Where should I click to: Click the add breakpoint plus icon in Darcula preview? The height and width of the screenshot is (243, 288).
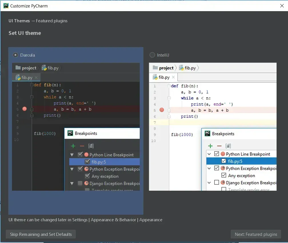click(73, 146)
